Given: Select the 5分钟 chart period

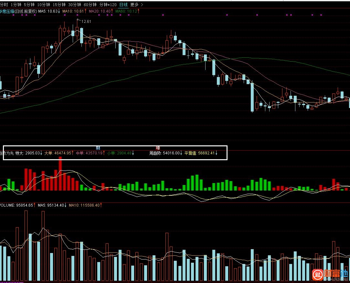Looking at the screenshot, I should (x=29, y=5).
